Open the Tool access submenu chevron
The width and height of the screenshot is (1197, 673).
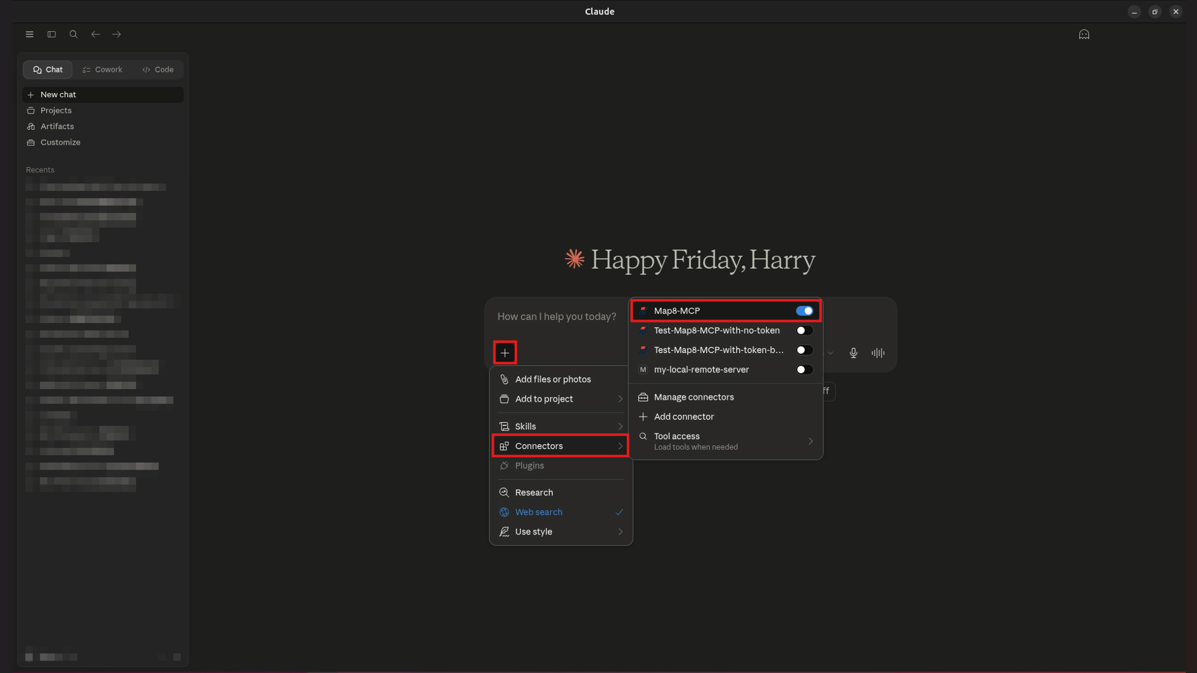[810, 441]
